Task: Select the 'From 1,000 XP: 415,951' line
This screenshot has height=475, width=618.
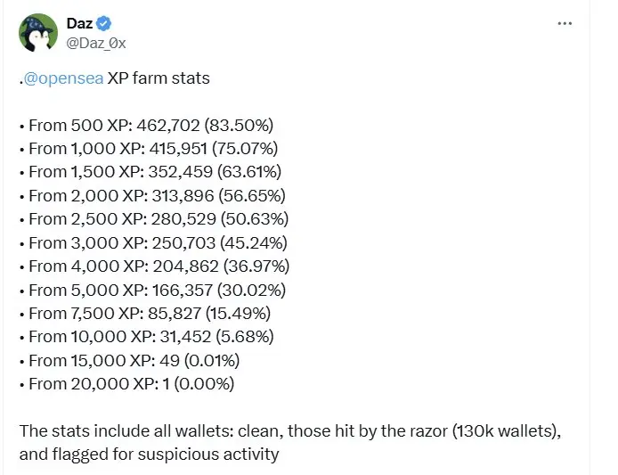Action: [x=149, y=149]
